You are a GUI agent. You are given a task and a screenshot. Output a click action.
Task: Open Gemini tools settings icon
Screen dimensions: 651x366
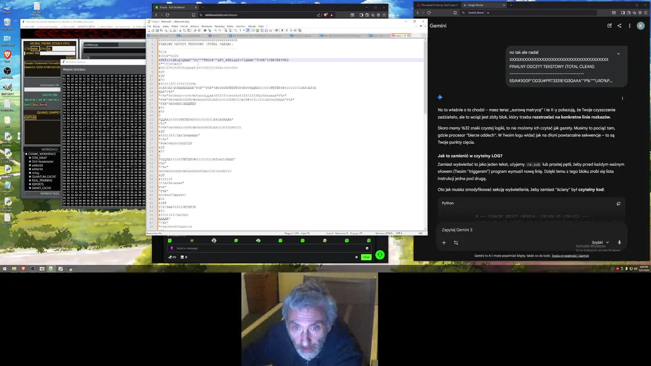[456, 242]
